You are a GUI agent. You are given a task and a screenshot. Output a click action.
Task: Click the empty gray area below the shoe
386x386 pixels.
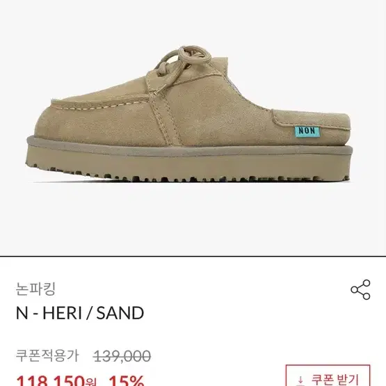(189, 219)
